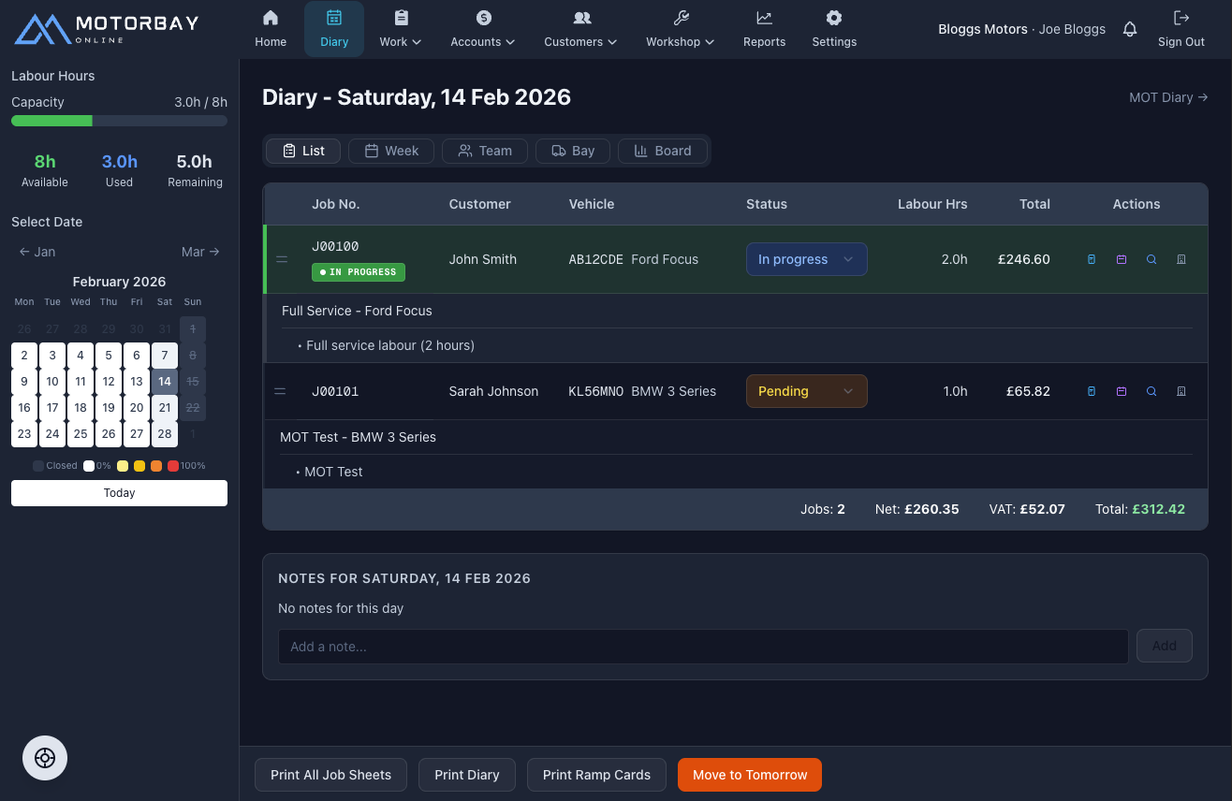Click the blue job sheet icon for J00100

[x=1092, y=259]
